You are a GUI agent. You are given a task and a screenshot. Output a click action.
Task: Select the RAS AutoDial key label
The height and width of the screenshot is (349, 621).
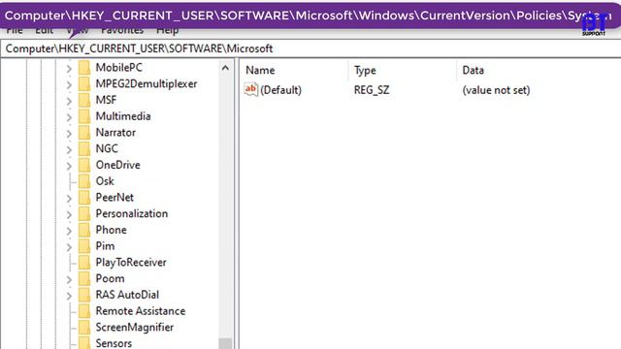click(127, 295)
